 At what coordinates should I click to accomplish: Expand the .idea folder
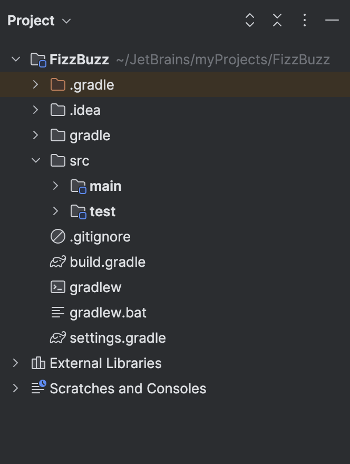coord(35,110)
